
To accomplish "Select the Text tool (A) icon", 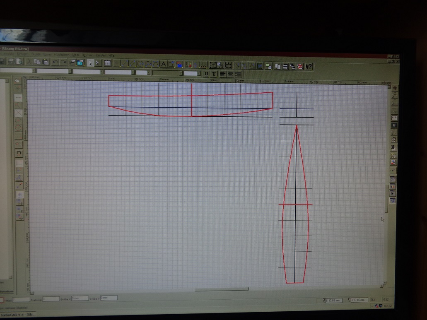I will pos(163,64).
